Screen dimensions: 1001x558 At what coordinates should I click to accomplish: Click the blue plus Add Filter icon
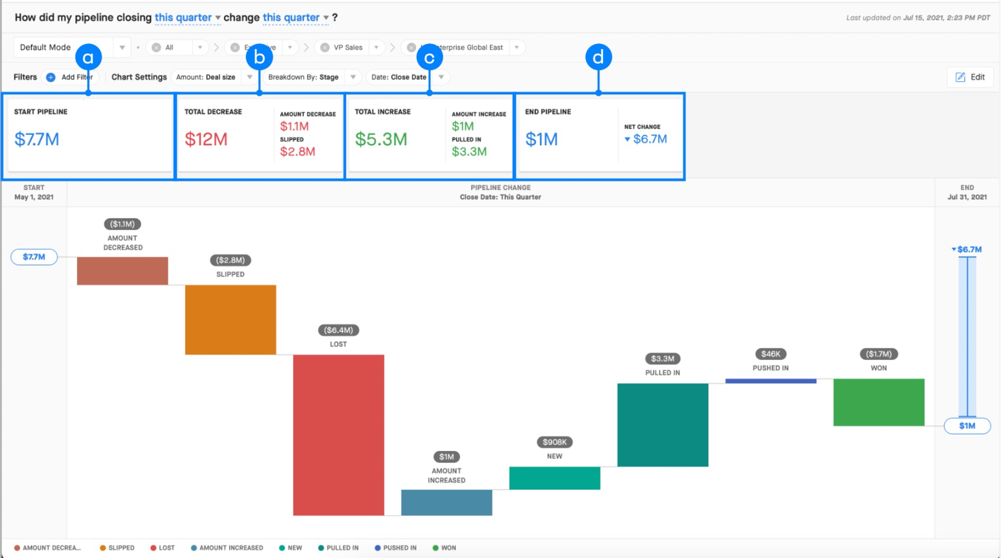pyautogui.click(x=51, y=77)
